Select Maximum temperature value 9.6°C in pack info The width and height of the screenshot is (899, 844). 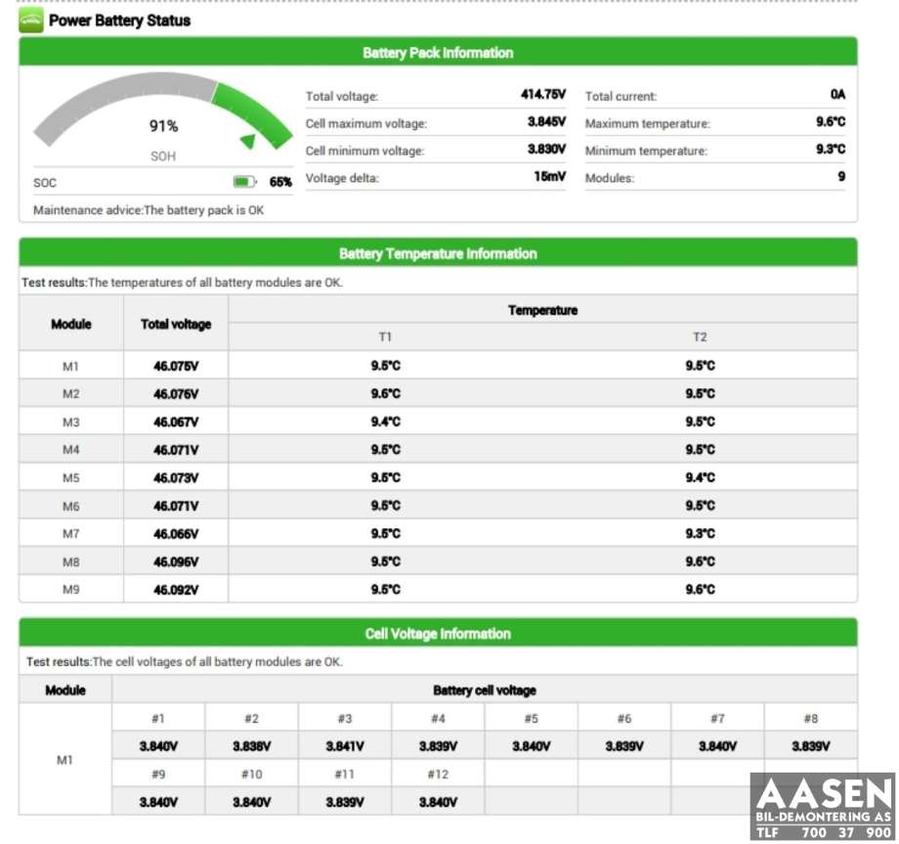click(x=831, y=121)
